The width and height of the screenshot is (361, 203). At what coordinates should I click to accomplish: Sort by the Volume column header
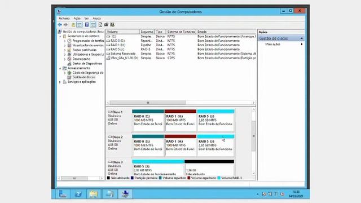(122, 32)
